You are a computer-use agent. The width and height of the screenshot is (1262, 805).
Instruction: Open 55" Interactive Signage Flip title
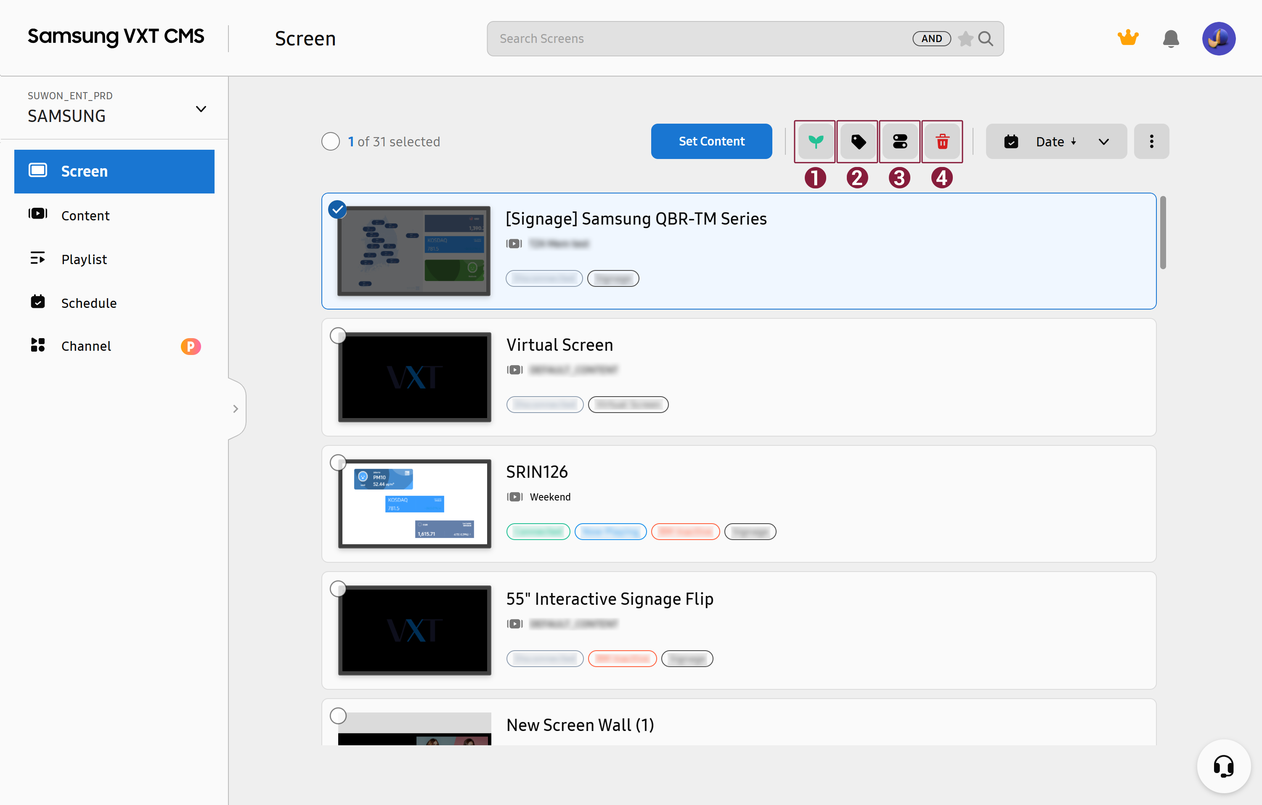click(x=610, y=598)
